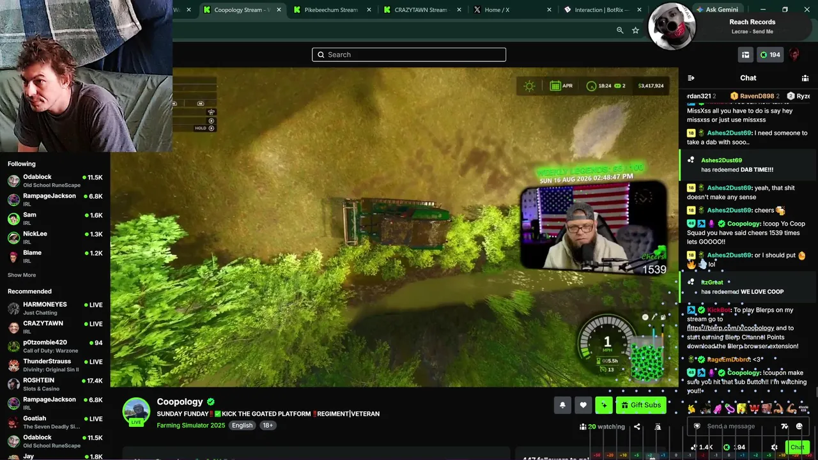Screen dimensions: 818x460
Task: Click the report stream icon beside share
Action: coord(658,427)
